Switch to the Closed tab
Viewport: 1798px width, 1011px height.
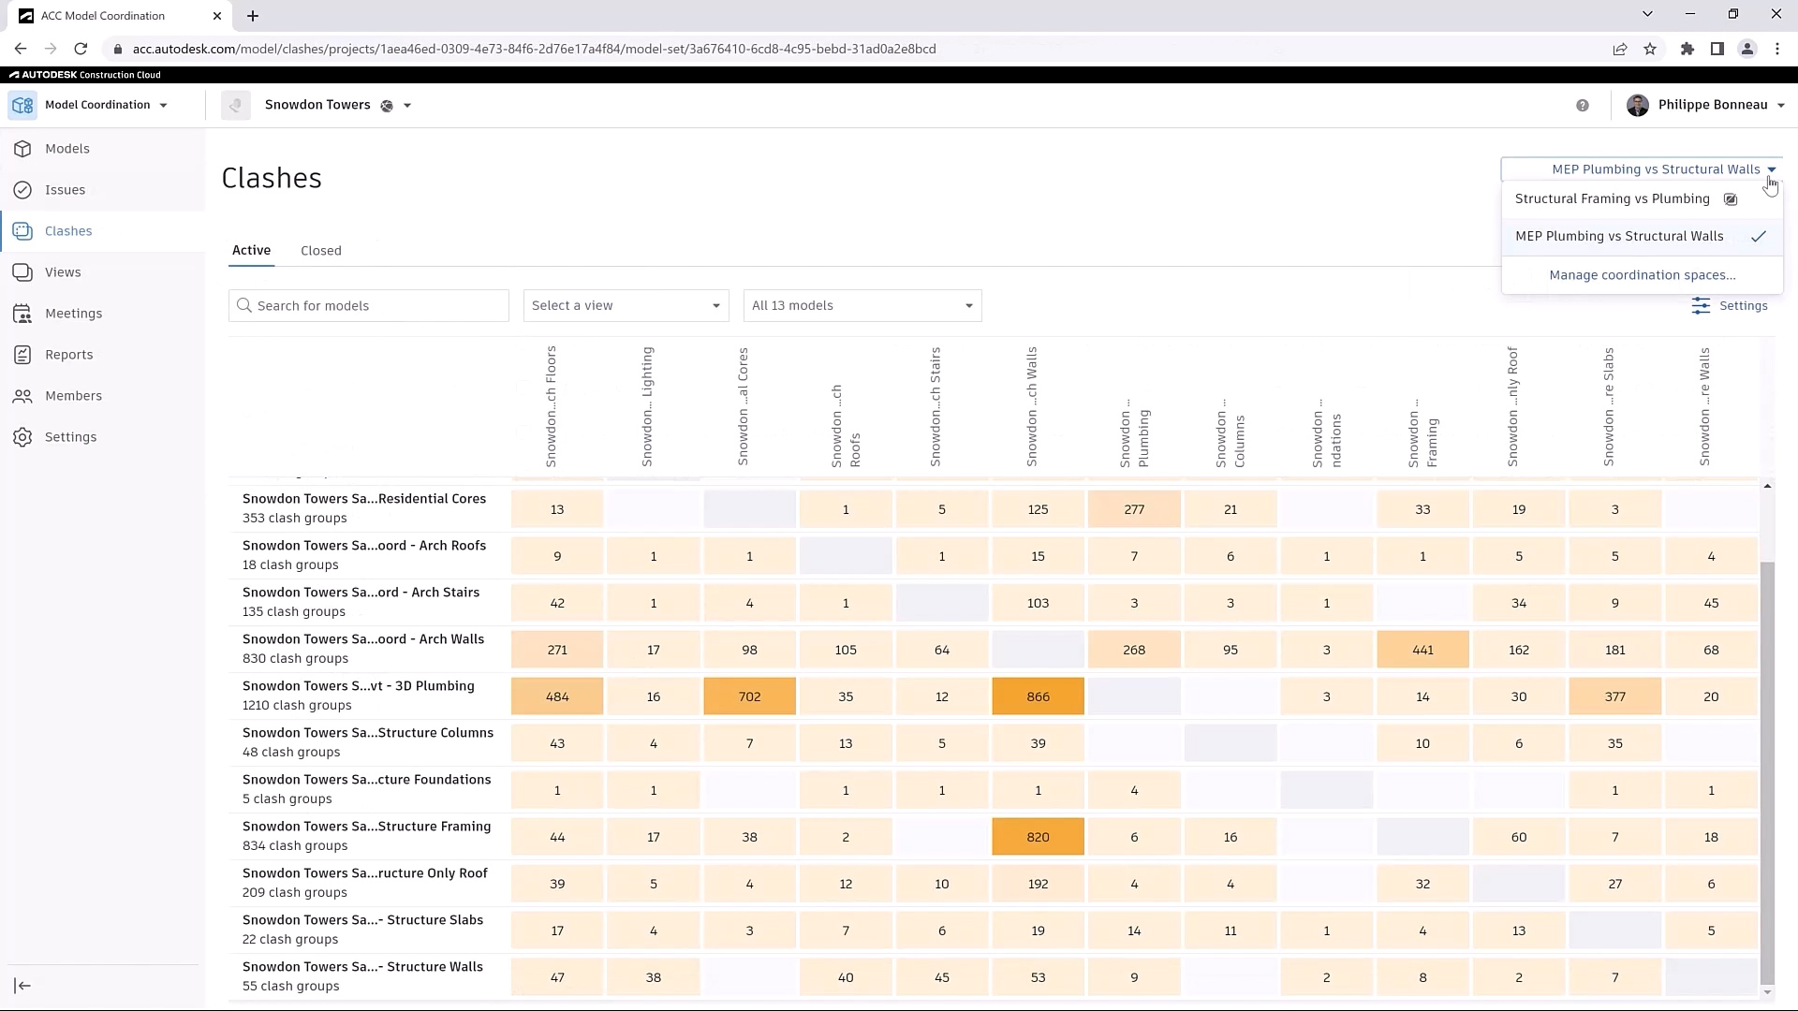pos(321,251)
